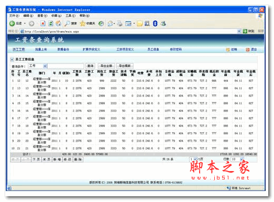Jump to the last page with 末页
This screenshot has width=274, height=202.
[x=47, y=160]
